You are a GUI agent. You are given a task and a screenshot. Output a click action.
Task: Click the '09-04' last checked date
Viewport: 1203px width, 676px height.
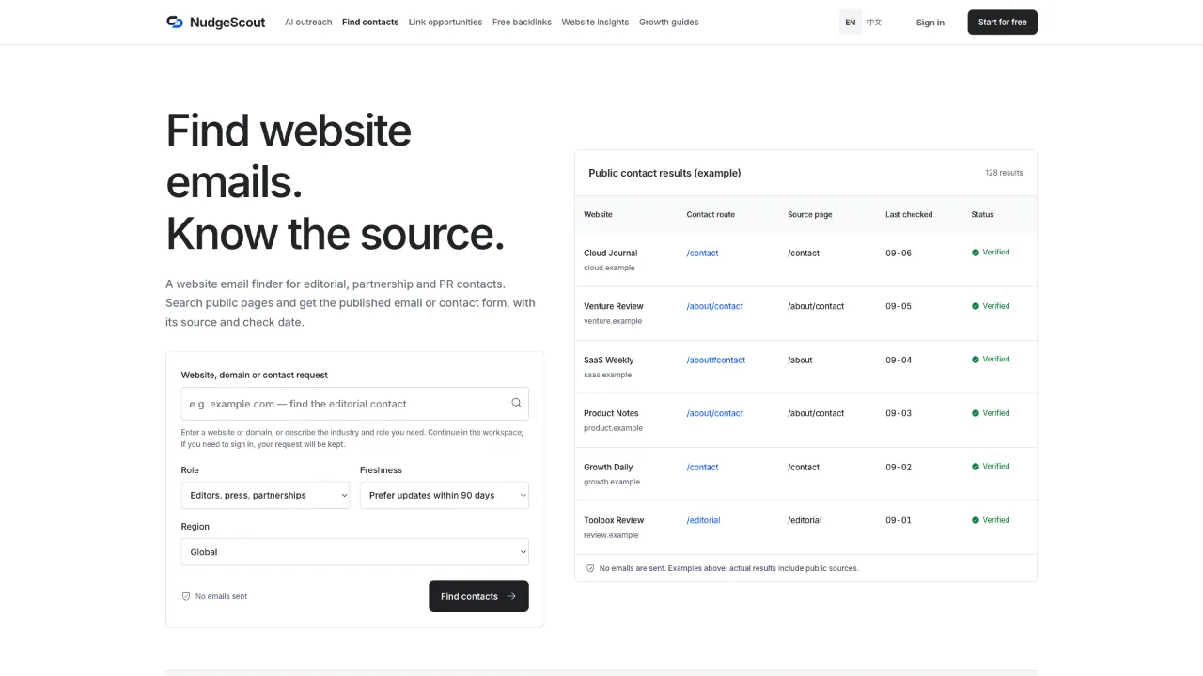[x=898, y=361]
